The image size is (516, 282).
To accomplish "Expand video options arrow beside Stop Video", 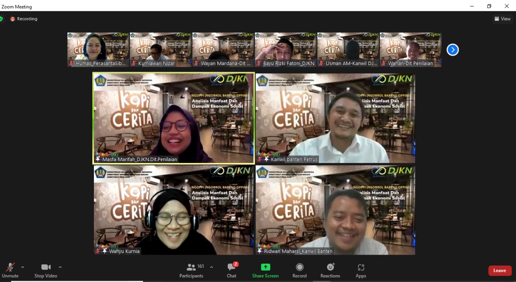I will (60, 267).
